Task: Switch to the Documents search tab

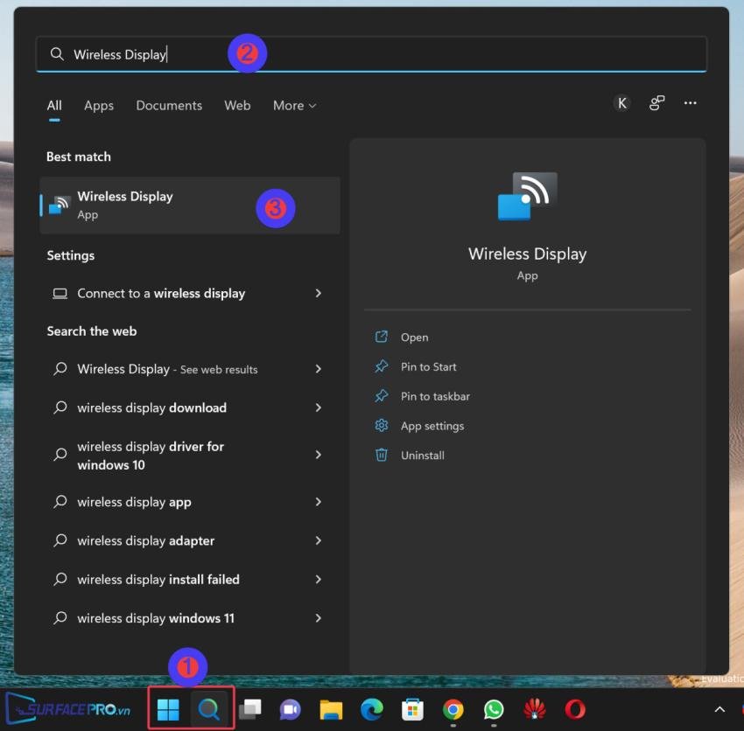Action: (x=169, y=105)
